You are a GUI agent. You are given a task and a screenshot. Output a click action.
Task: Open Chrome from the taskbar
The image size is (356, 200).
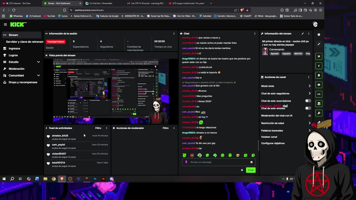coord(54,179)
